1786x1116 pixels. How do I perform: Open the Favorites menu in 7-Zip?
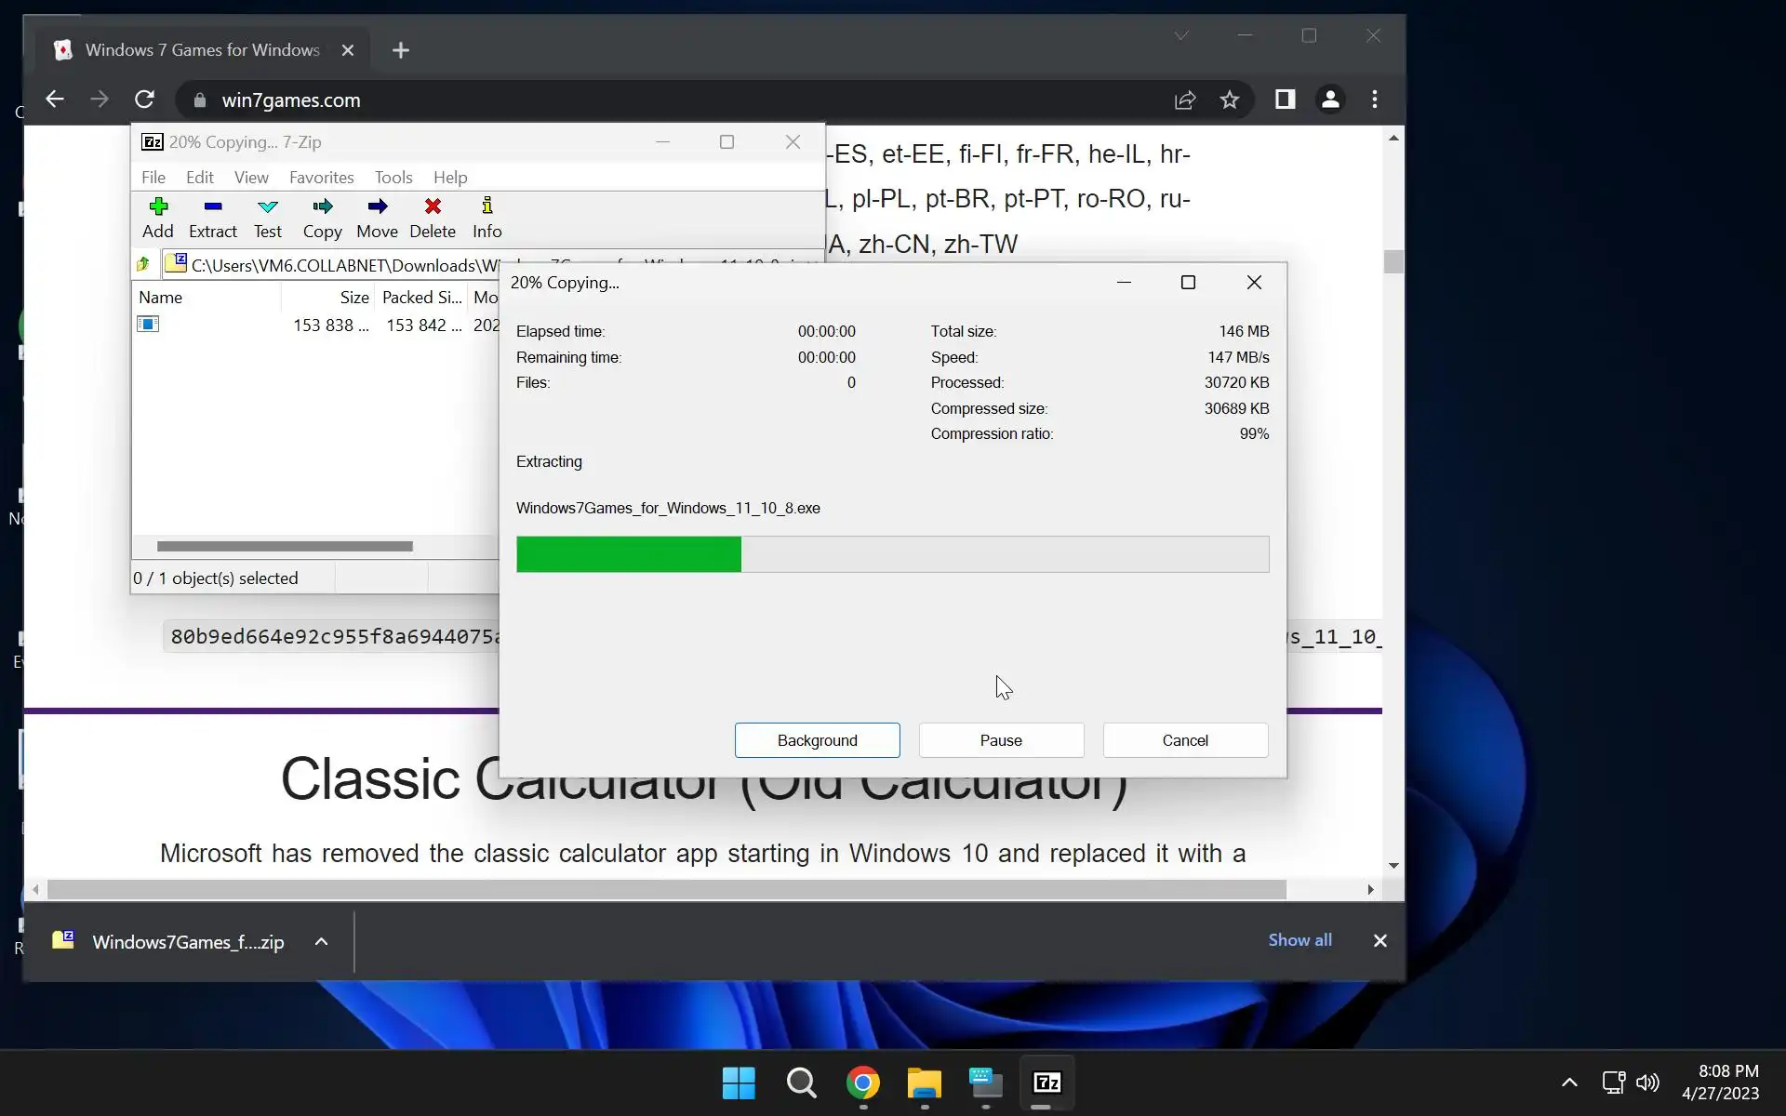[x=321, y=177]
